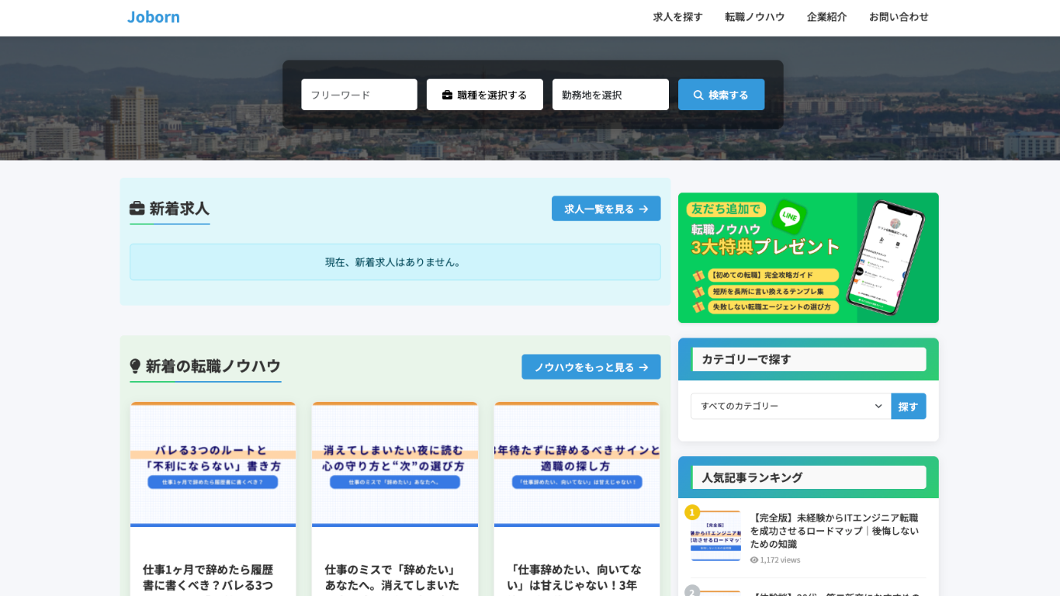Click the briefcase icon in job type selector
The height and width of the screenshot is (596, 1060).
coord(447,95)
